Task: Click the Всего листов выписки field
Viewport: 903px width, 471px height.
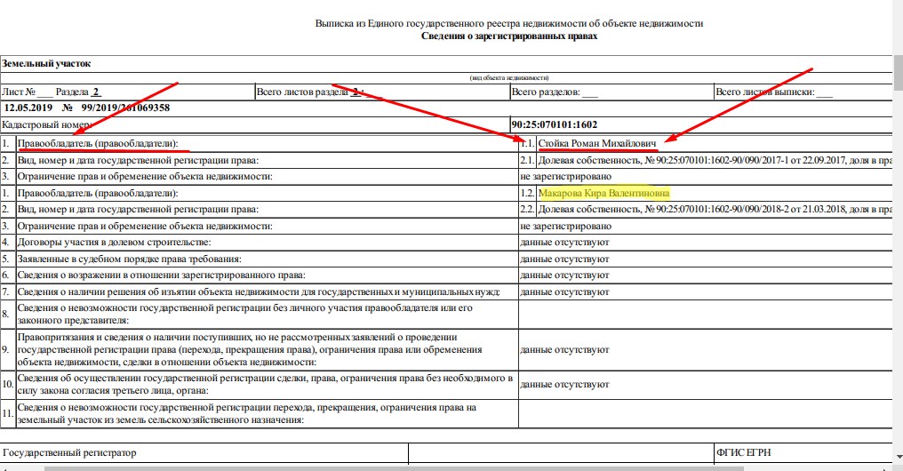Action: pos(773,92)
